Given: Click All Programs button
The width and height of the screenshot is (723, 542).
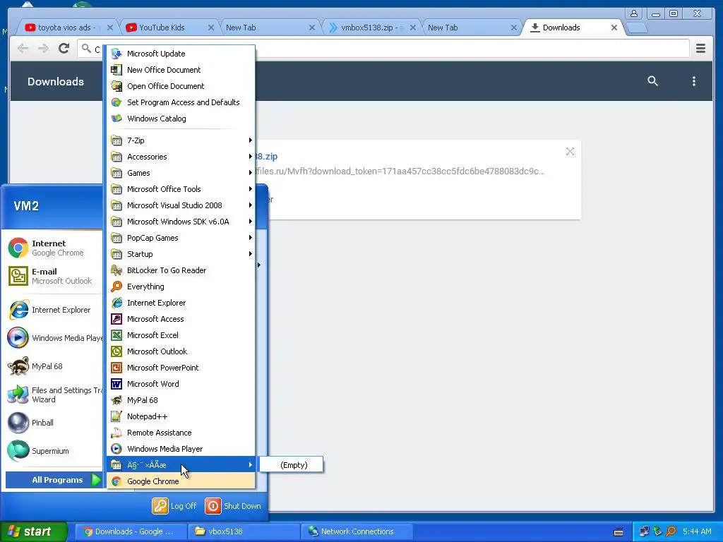Looking at the screenshot, I should click(54, 480).
